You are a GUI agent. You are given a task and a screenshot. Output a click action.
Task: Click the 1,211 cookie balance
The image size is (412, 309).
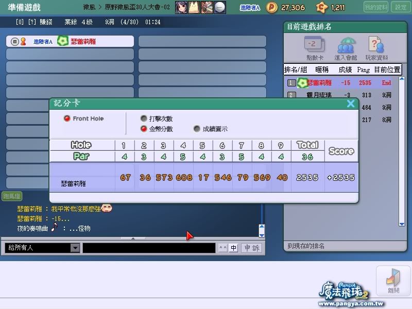(338, 8)
